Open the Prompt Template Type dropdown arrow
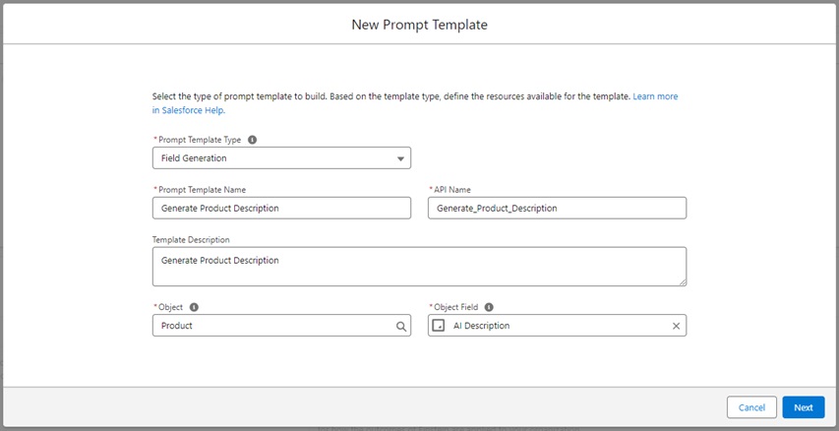The height and width of the screenshot is (431, 839). (400, 159)
